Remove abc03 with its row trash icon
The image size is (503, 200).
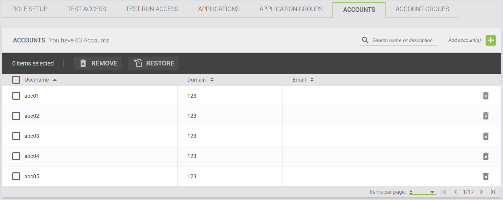point(486,136)
